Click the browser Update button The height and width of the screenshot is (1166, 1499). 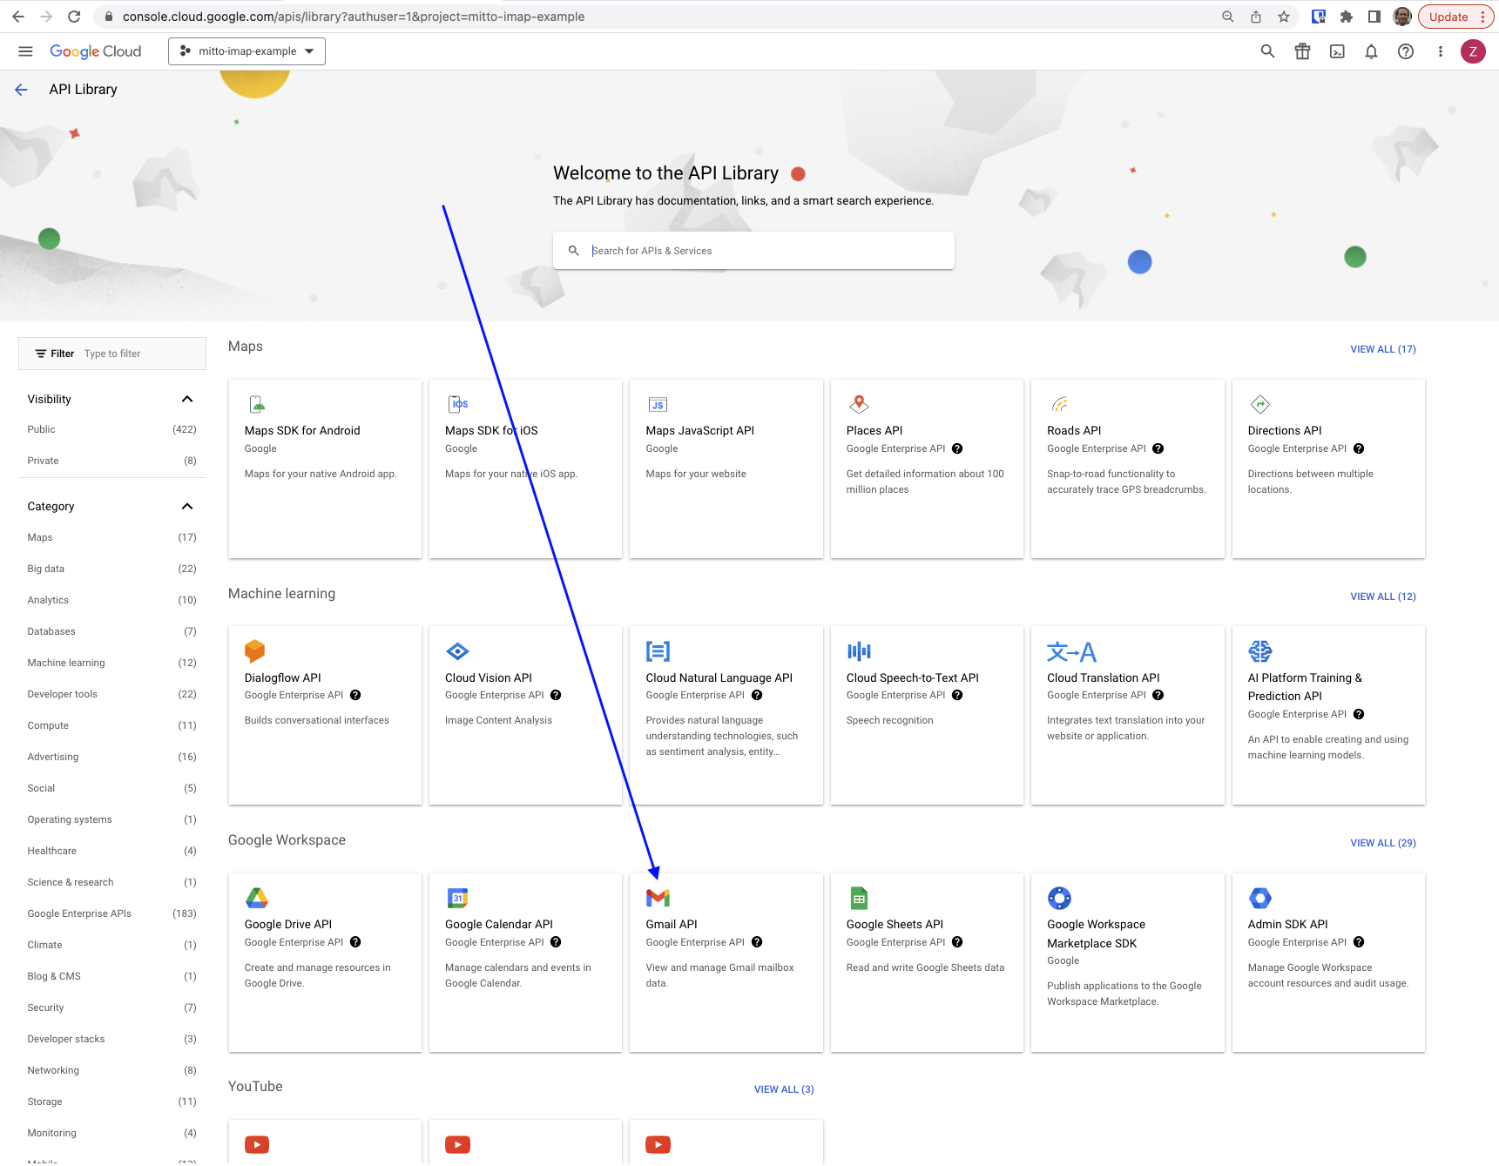point(1455,17)
